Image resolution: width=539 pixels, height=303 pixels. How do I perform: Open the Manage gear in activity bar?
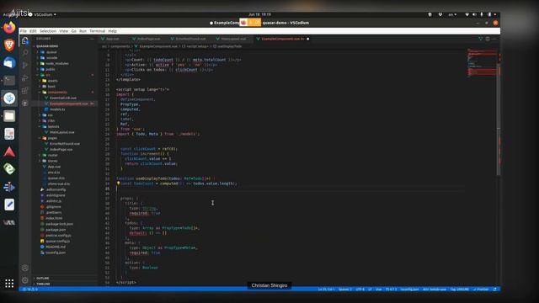(x=25, y=280)
